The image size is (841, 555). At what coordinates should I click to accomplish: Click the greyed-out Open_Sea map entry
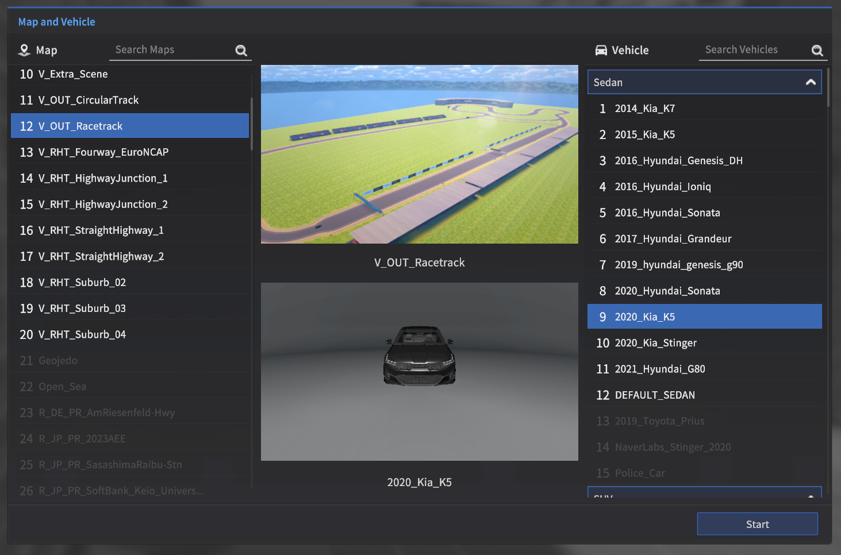pos(130,387)
